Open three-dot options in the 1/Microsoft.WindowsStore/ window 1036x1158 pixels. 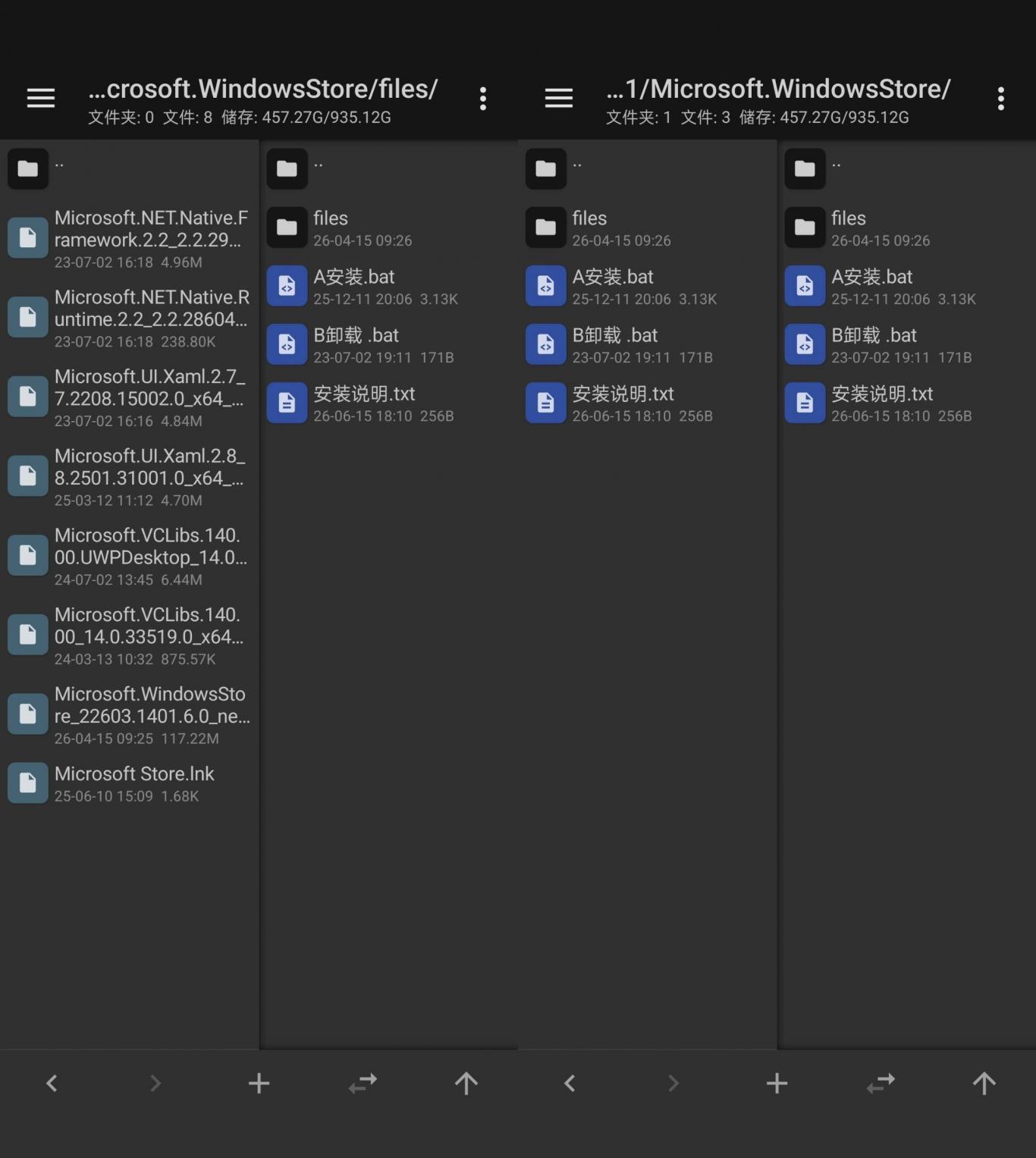coord(1001,98)
